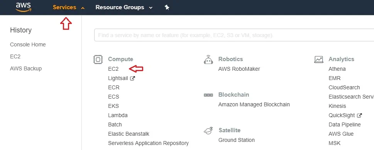This screenshot has height=150, width=374.
Task: Click the Compute category heading
Action: tap(120, 59)
